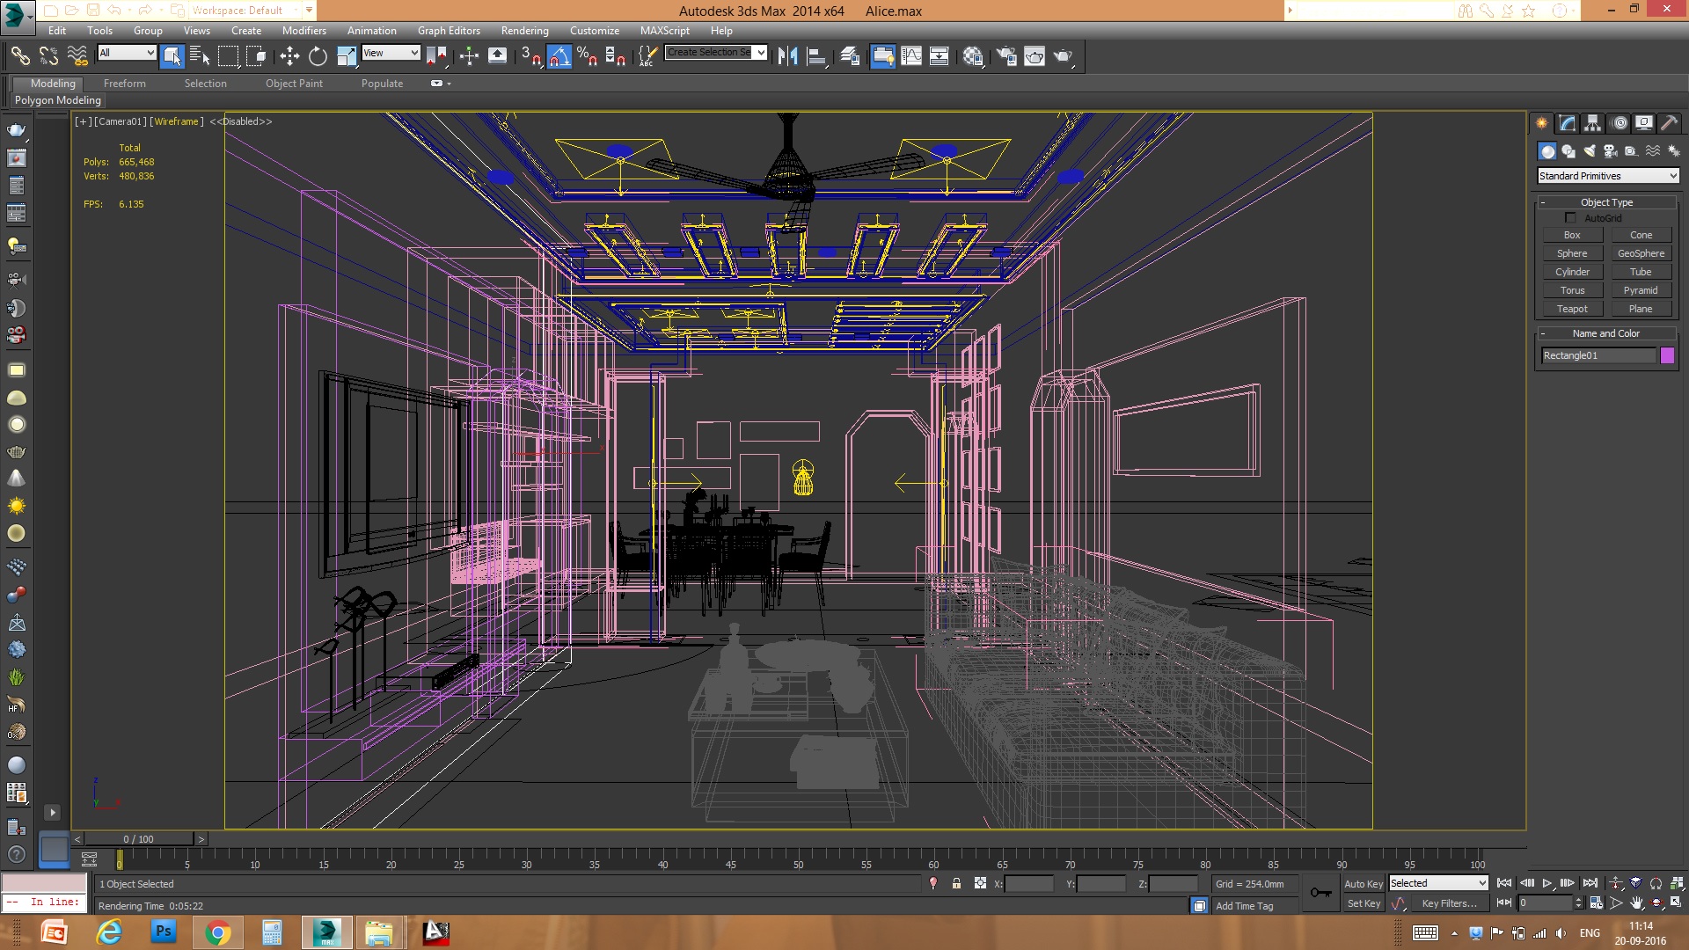Select the Lights category icon
Viewport: 1689px width, 950px height.
tap(1589, 151)
